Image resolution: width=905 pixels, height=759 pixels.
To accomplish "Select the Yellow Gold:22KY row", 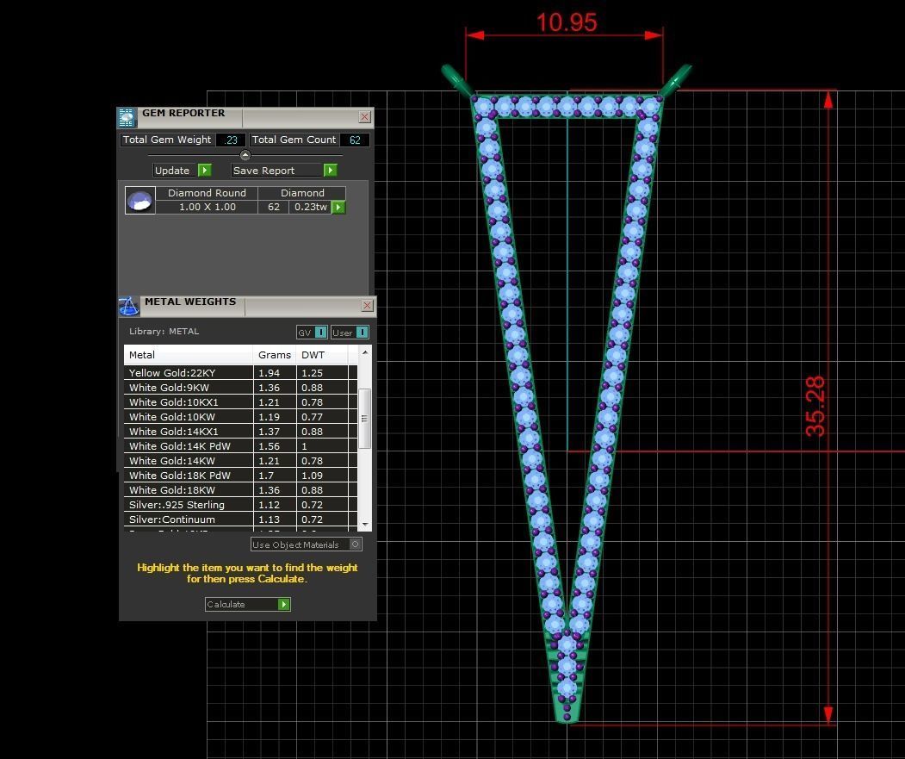I will tap(240, 372).
